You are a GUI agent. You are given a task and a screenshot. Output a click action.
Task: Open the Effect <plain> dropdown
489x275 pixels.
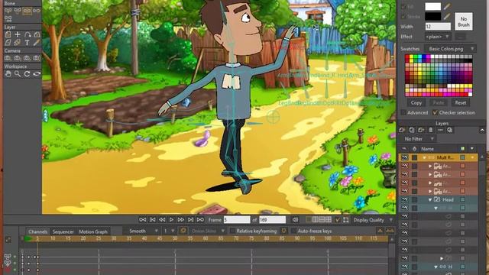click(x=438, y=37)
